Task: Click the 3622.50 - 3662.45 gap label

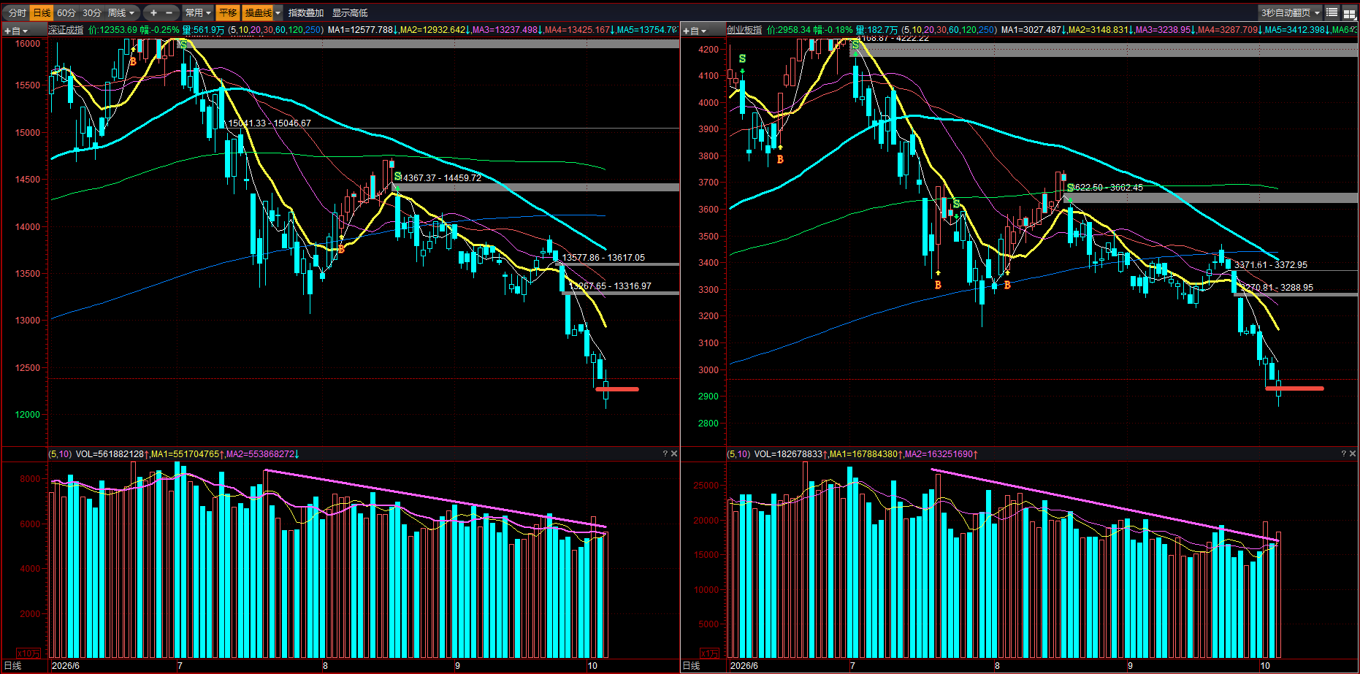Action: pyautogui.click(x=1108, y=188)
